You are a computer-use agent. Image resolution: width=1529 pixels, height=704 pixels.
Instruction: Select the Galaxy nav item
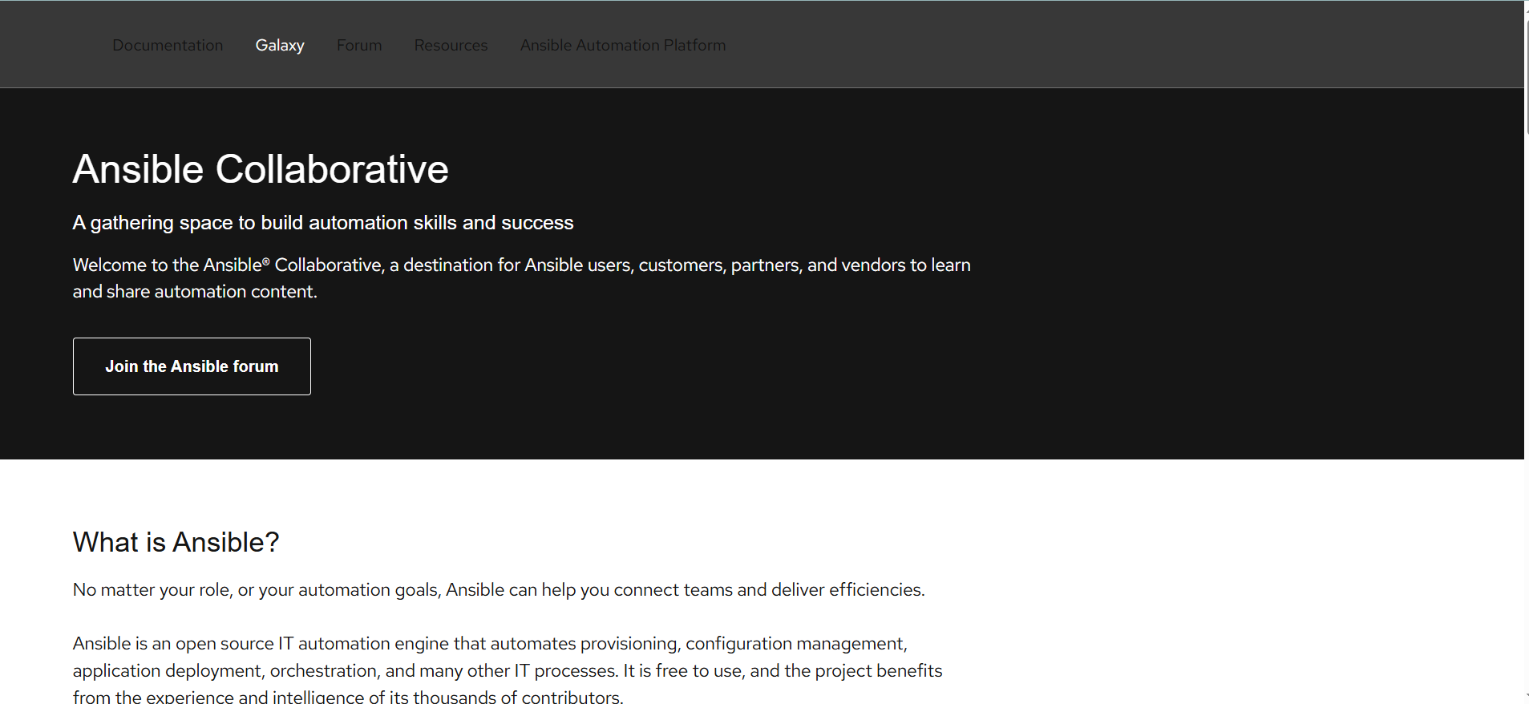[x=280, y=46]
